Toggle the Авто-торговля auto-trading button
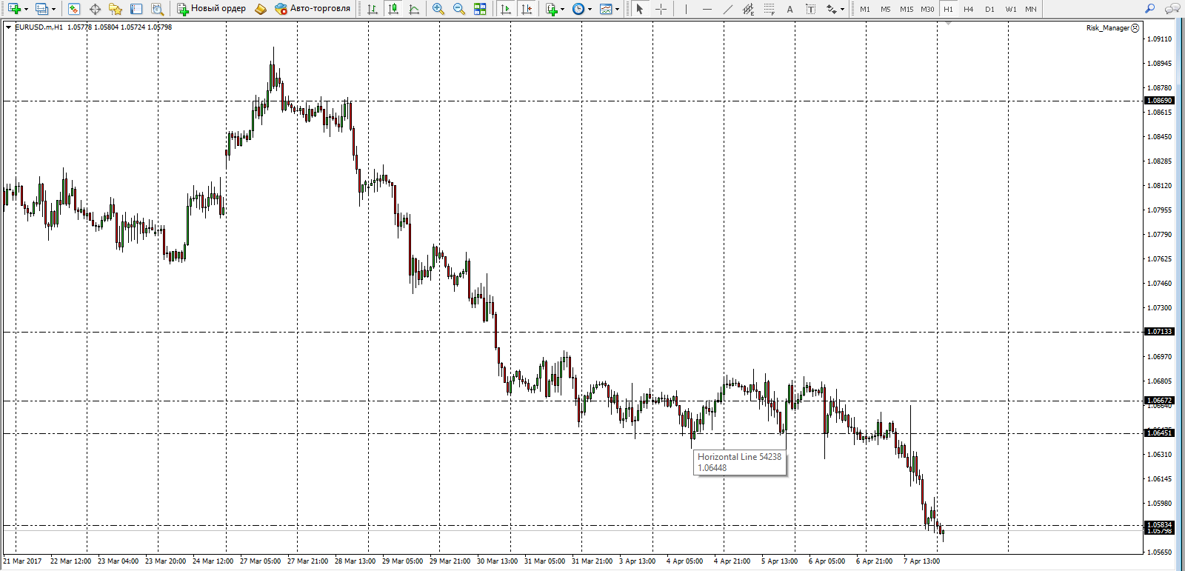This screenshot has height=571, width=1185. [313, 9]
